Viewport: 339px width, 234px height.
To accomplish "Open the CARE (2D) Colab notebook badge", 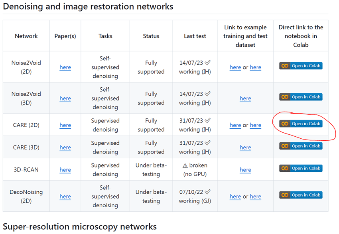I will coord(301,124).
